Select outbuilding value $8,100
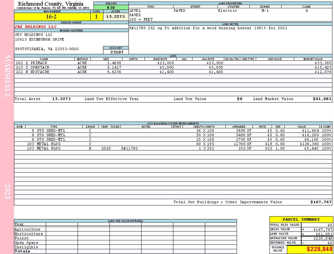The image size is (334, 254). pyautogui.click(x=311, y=139)
